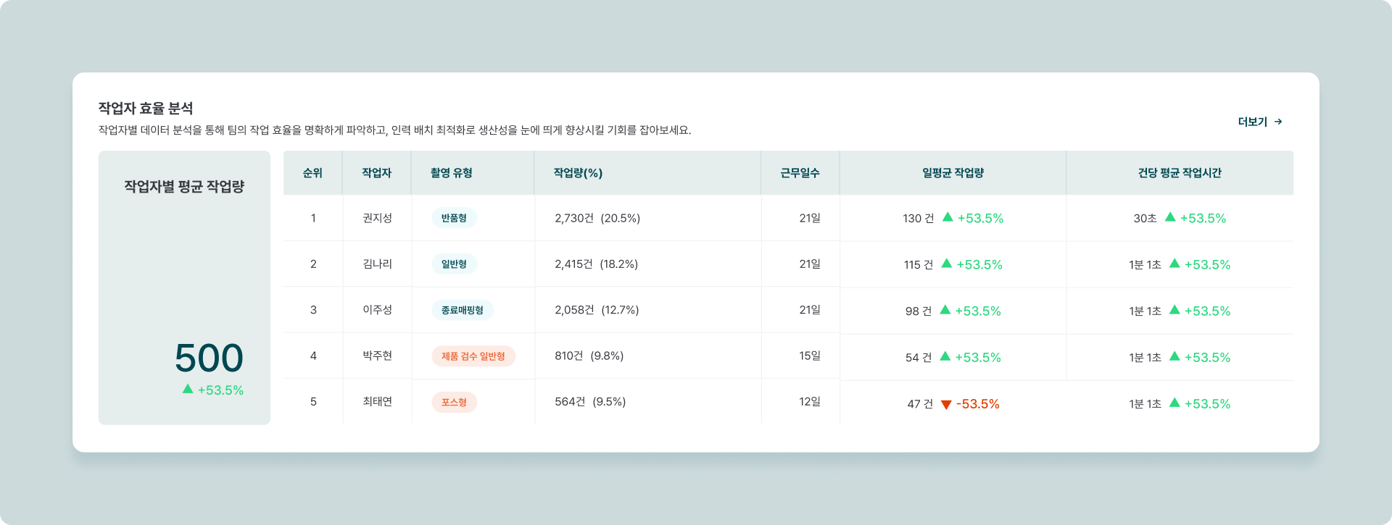Click the 일평균 작업량 column header
The height and width of the screenshot is (525, 1392).
(953, 173)
